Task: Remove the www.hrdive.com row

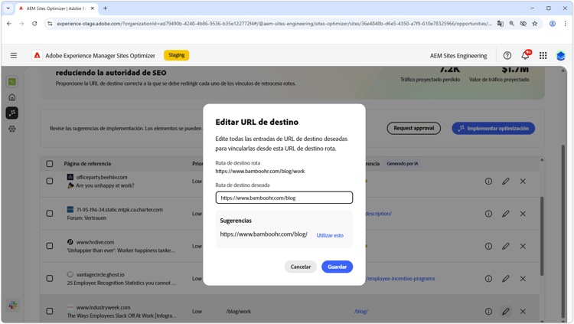Action: point(523,247)
